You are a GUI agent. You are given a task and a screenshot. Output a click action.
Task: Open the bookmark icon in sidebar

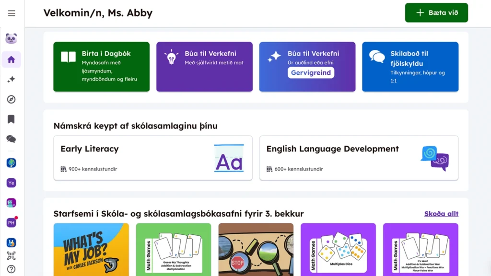12,119
